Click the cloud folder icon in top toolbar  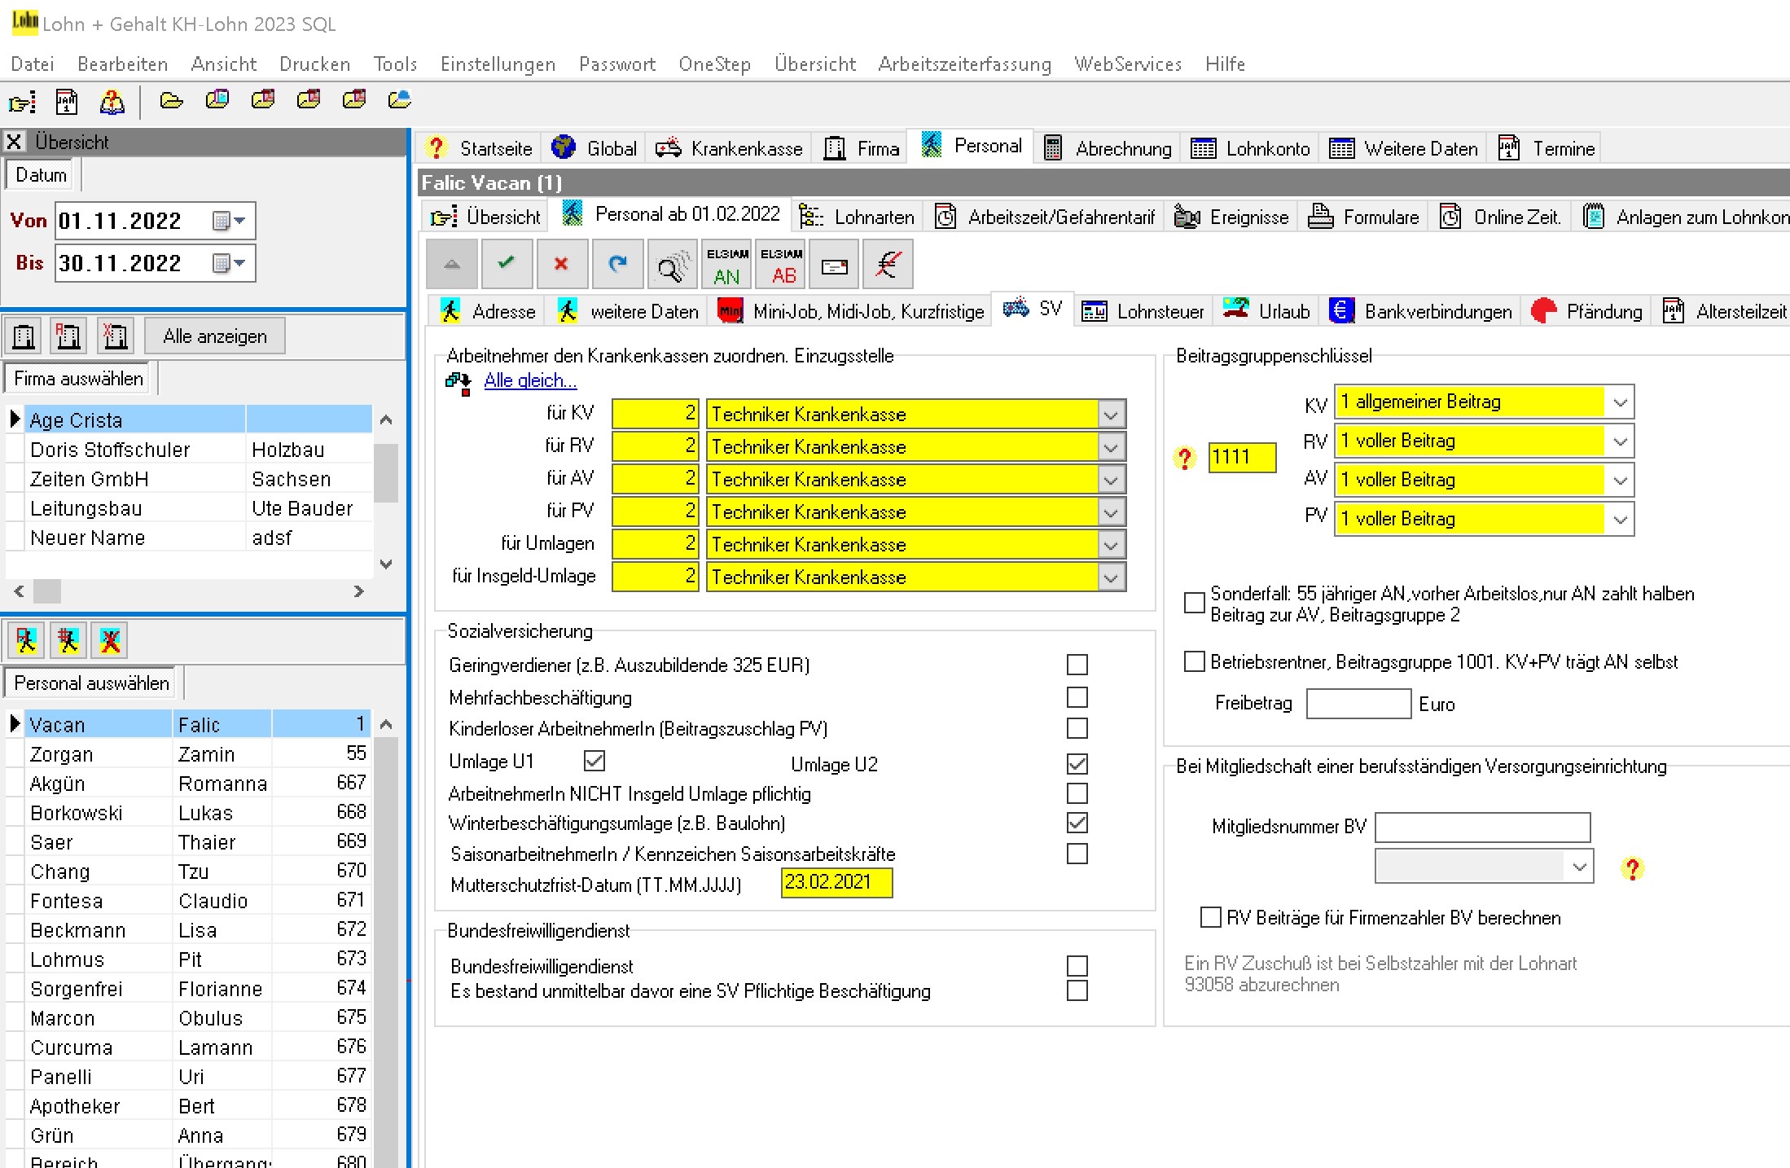point(399,100)
